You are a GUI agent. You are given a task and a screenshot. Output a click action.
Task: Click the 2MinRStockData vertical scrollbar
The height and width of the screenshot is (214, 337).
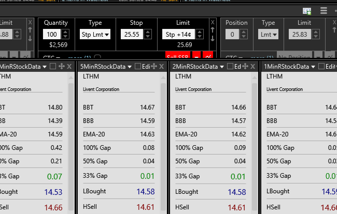pyautogui.click(x=255, y=146)
